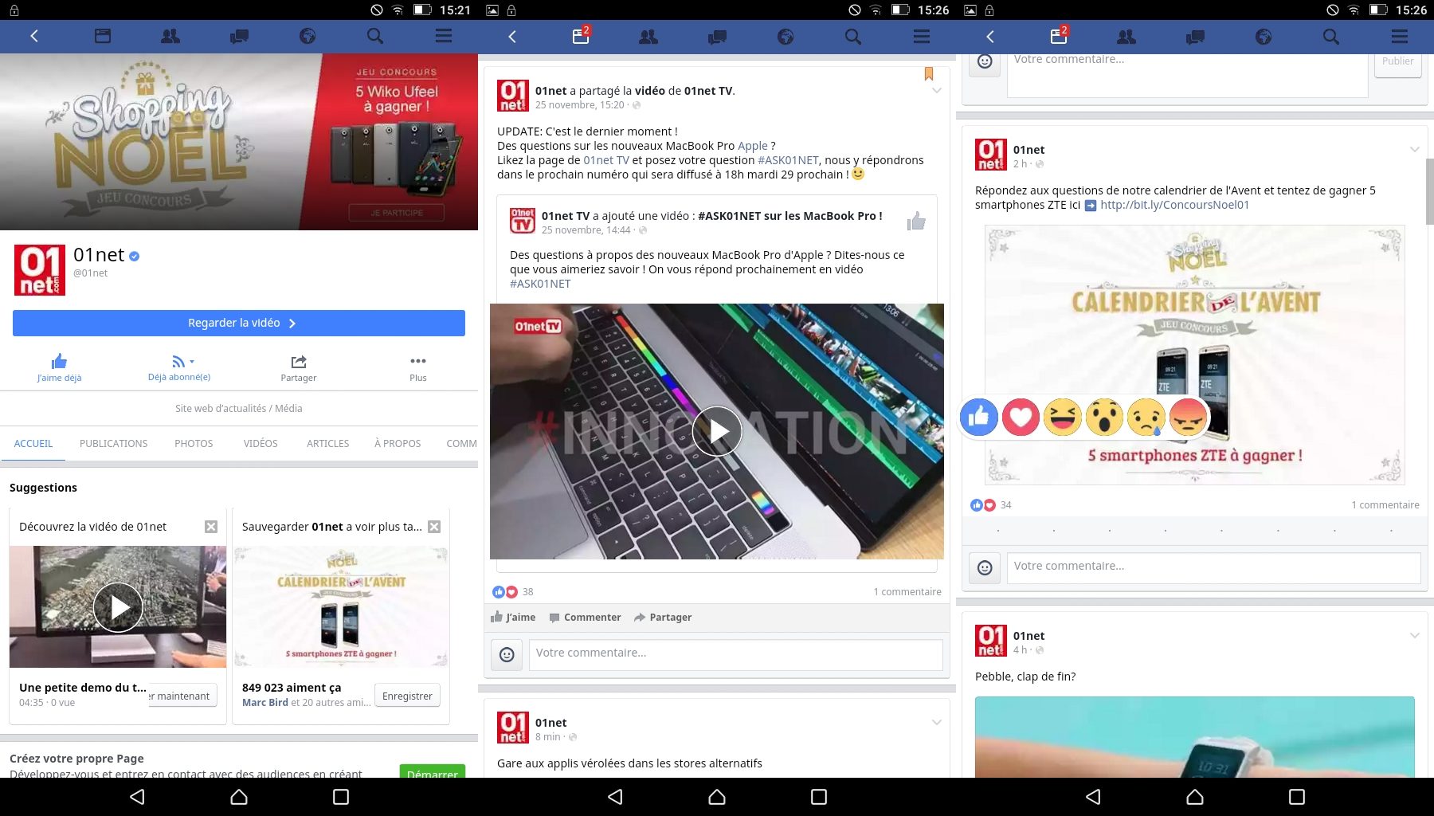Play 'Une petite demo' suggested video
Image resolution: width=1434 pixels, height=816 pixels.
(x=118, y=607)
